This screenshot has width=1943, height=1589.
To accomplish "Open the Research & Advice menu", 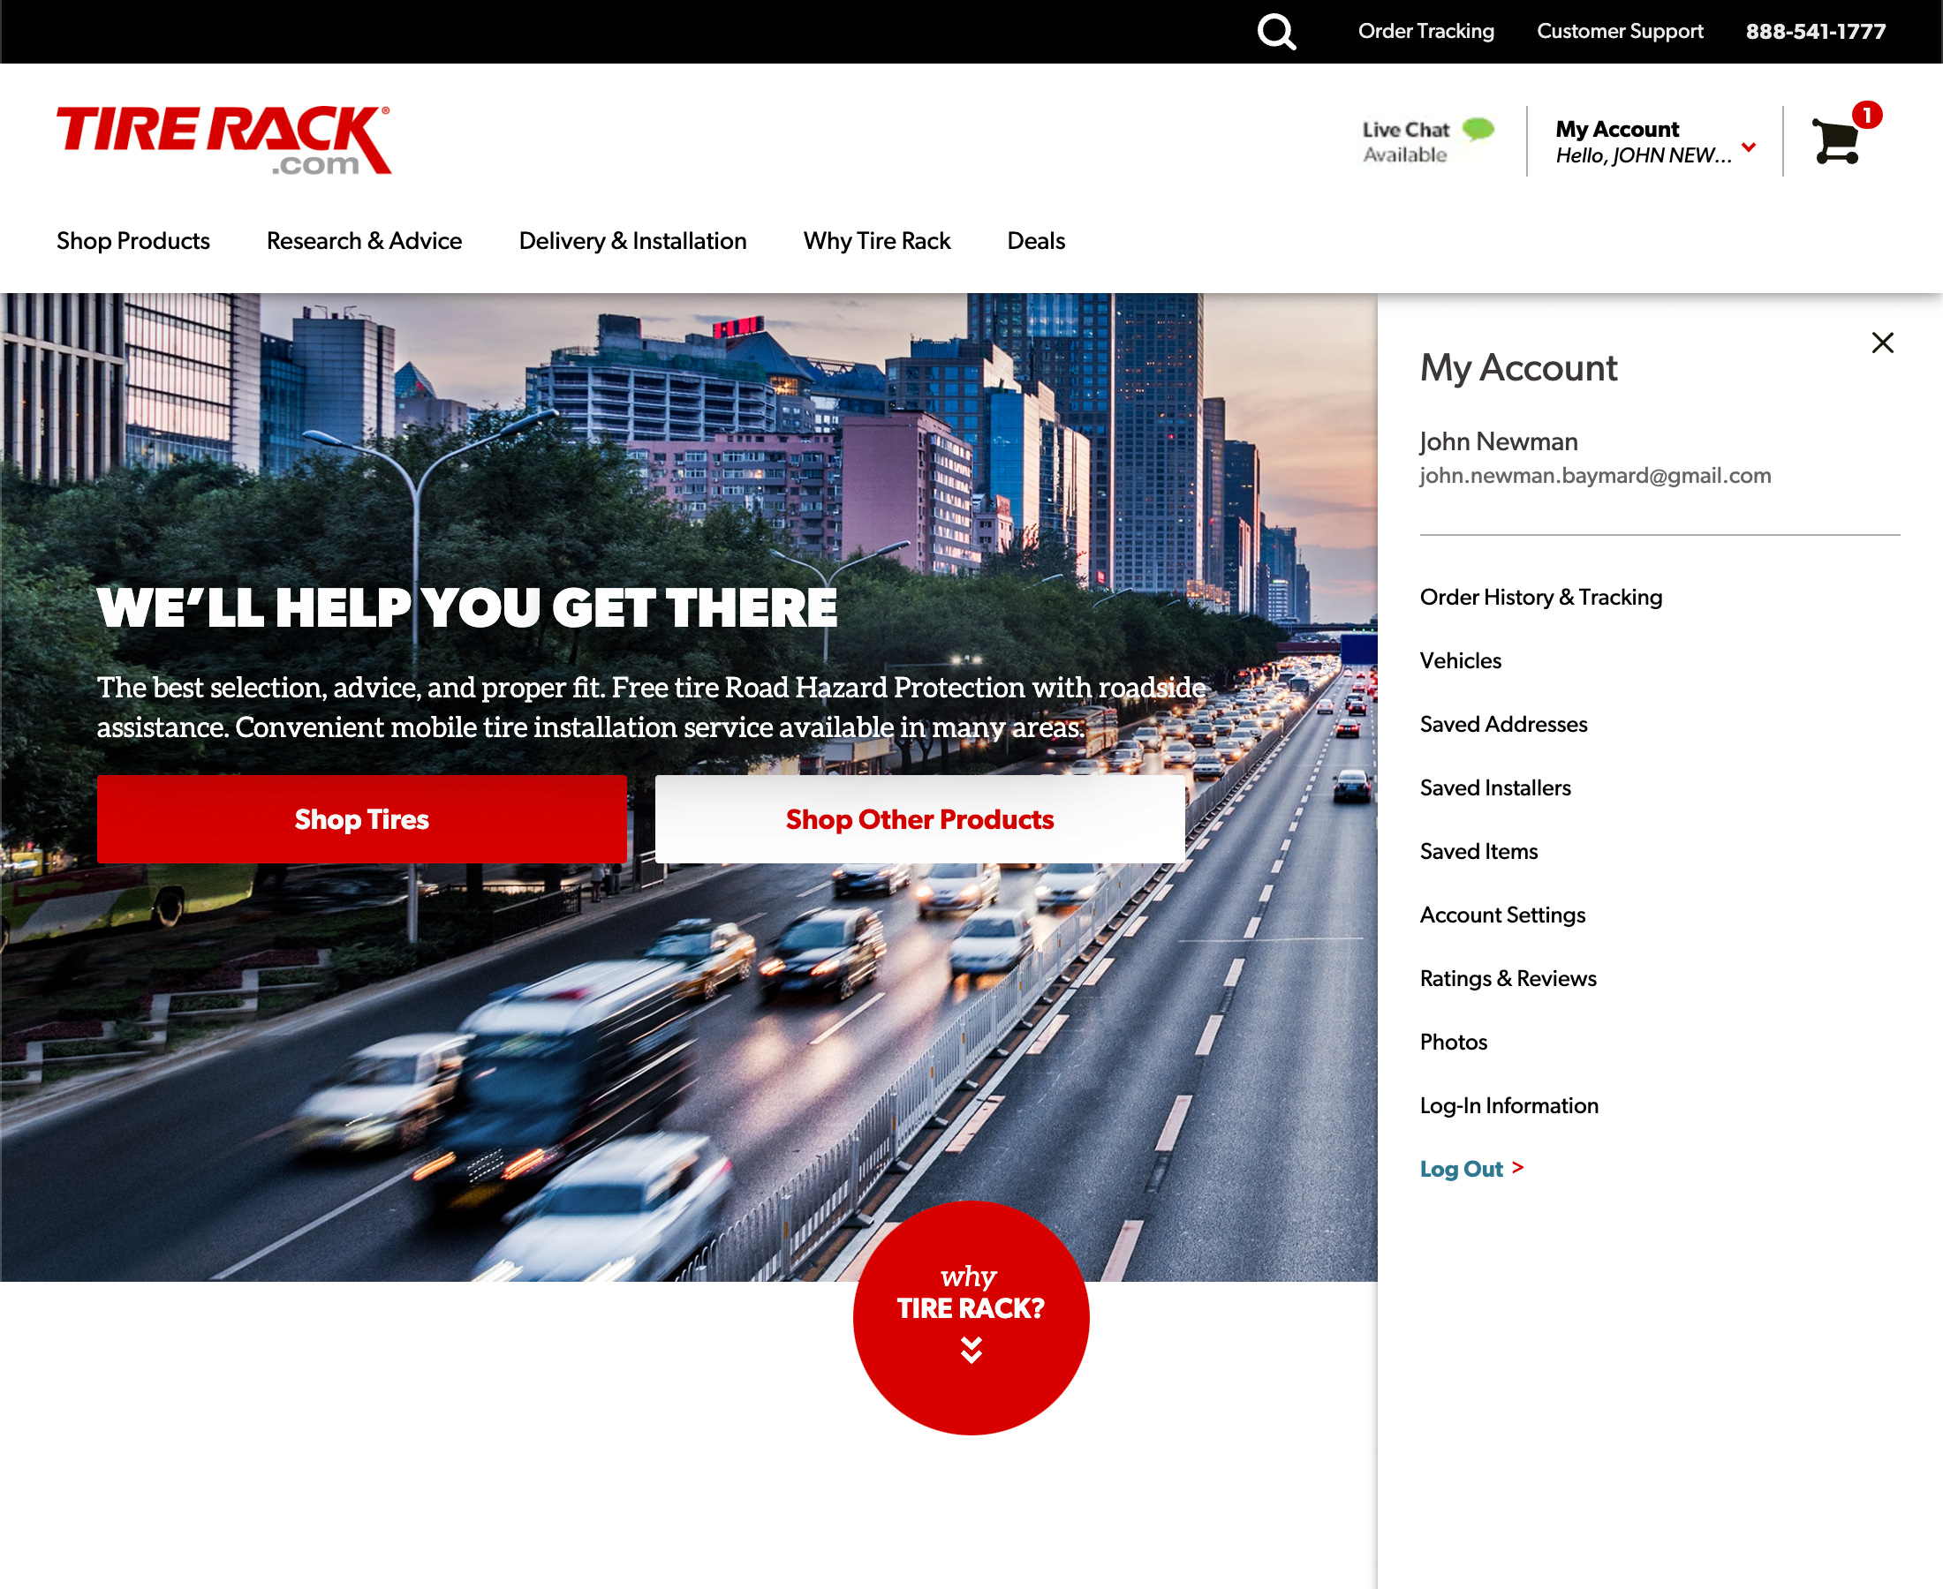I will (x=364, y=241).
